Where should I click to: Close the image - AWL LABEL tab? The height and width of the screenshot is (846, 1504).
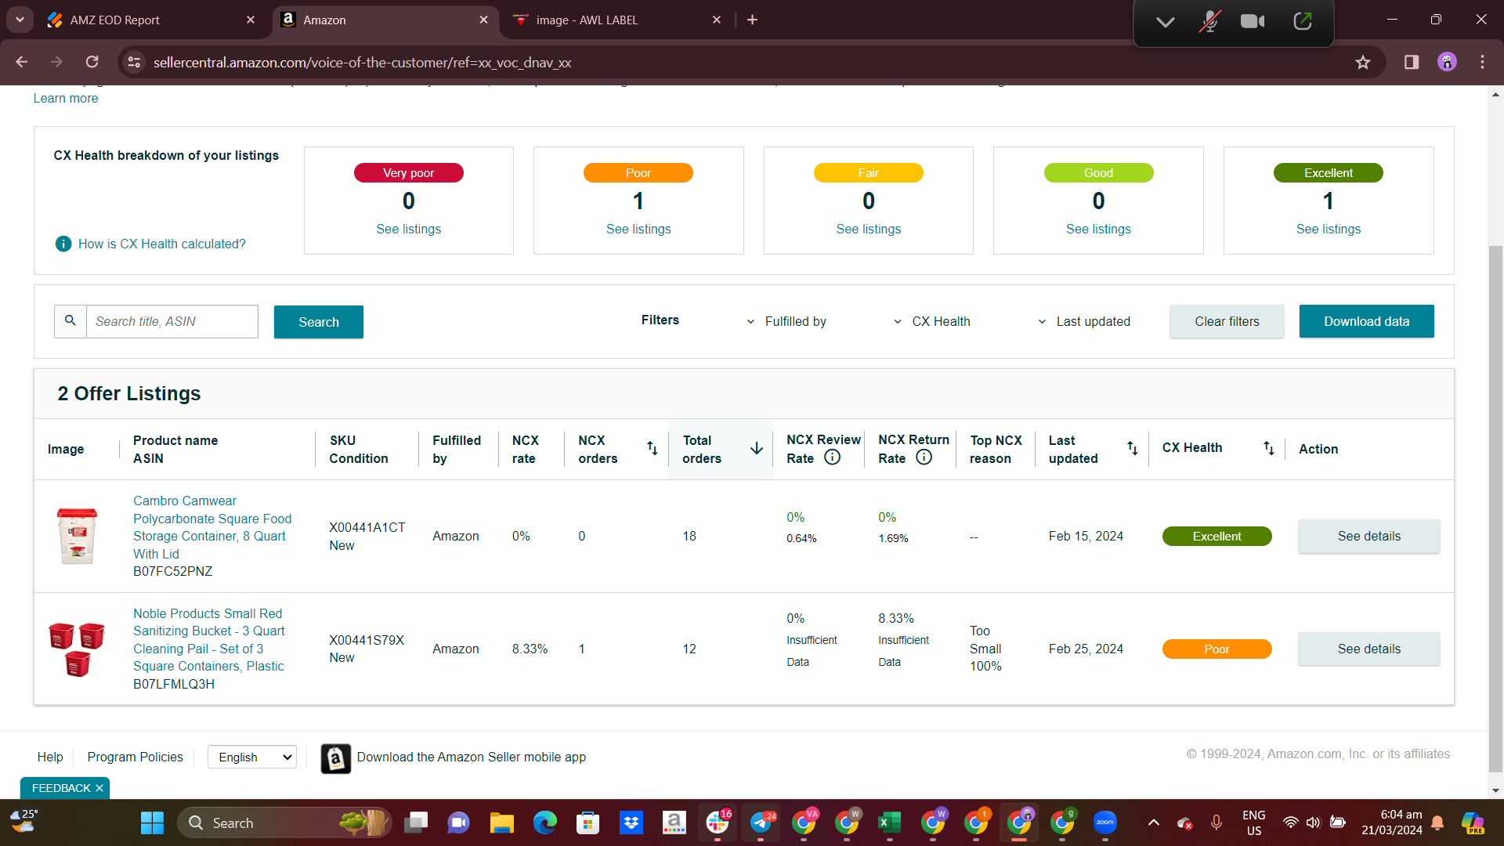coord(717,20)
